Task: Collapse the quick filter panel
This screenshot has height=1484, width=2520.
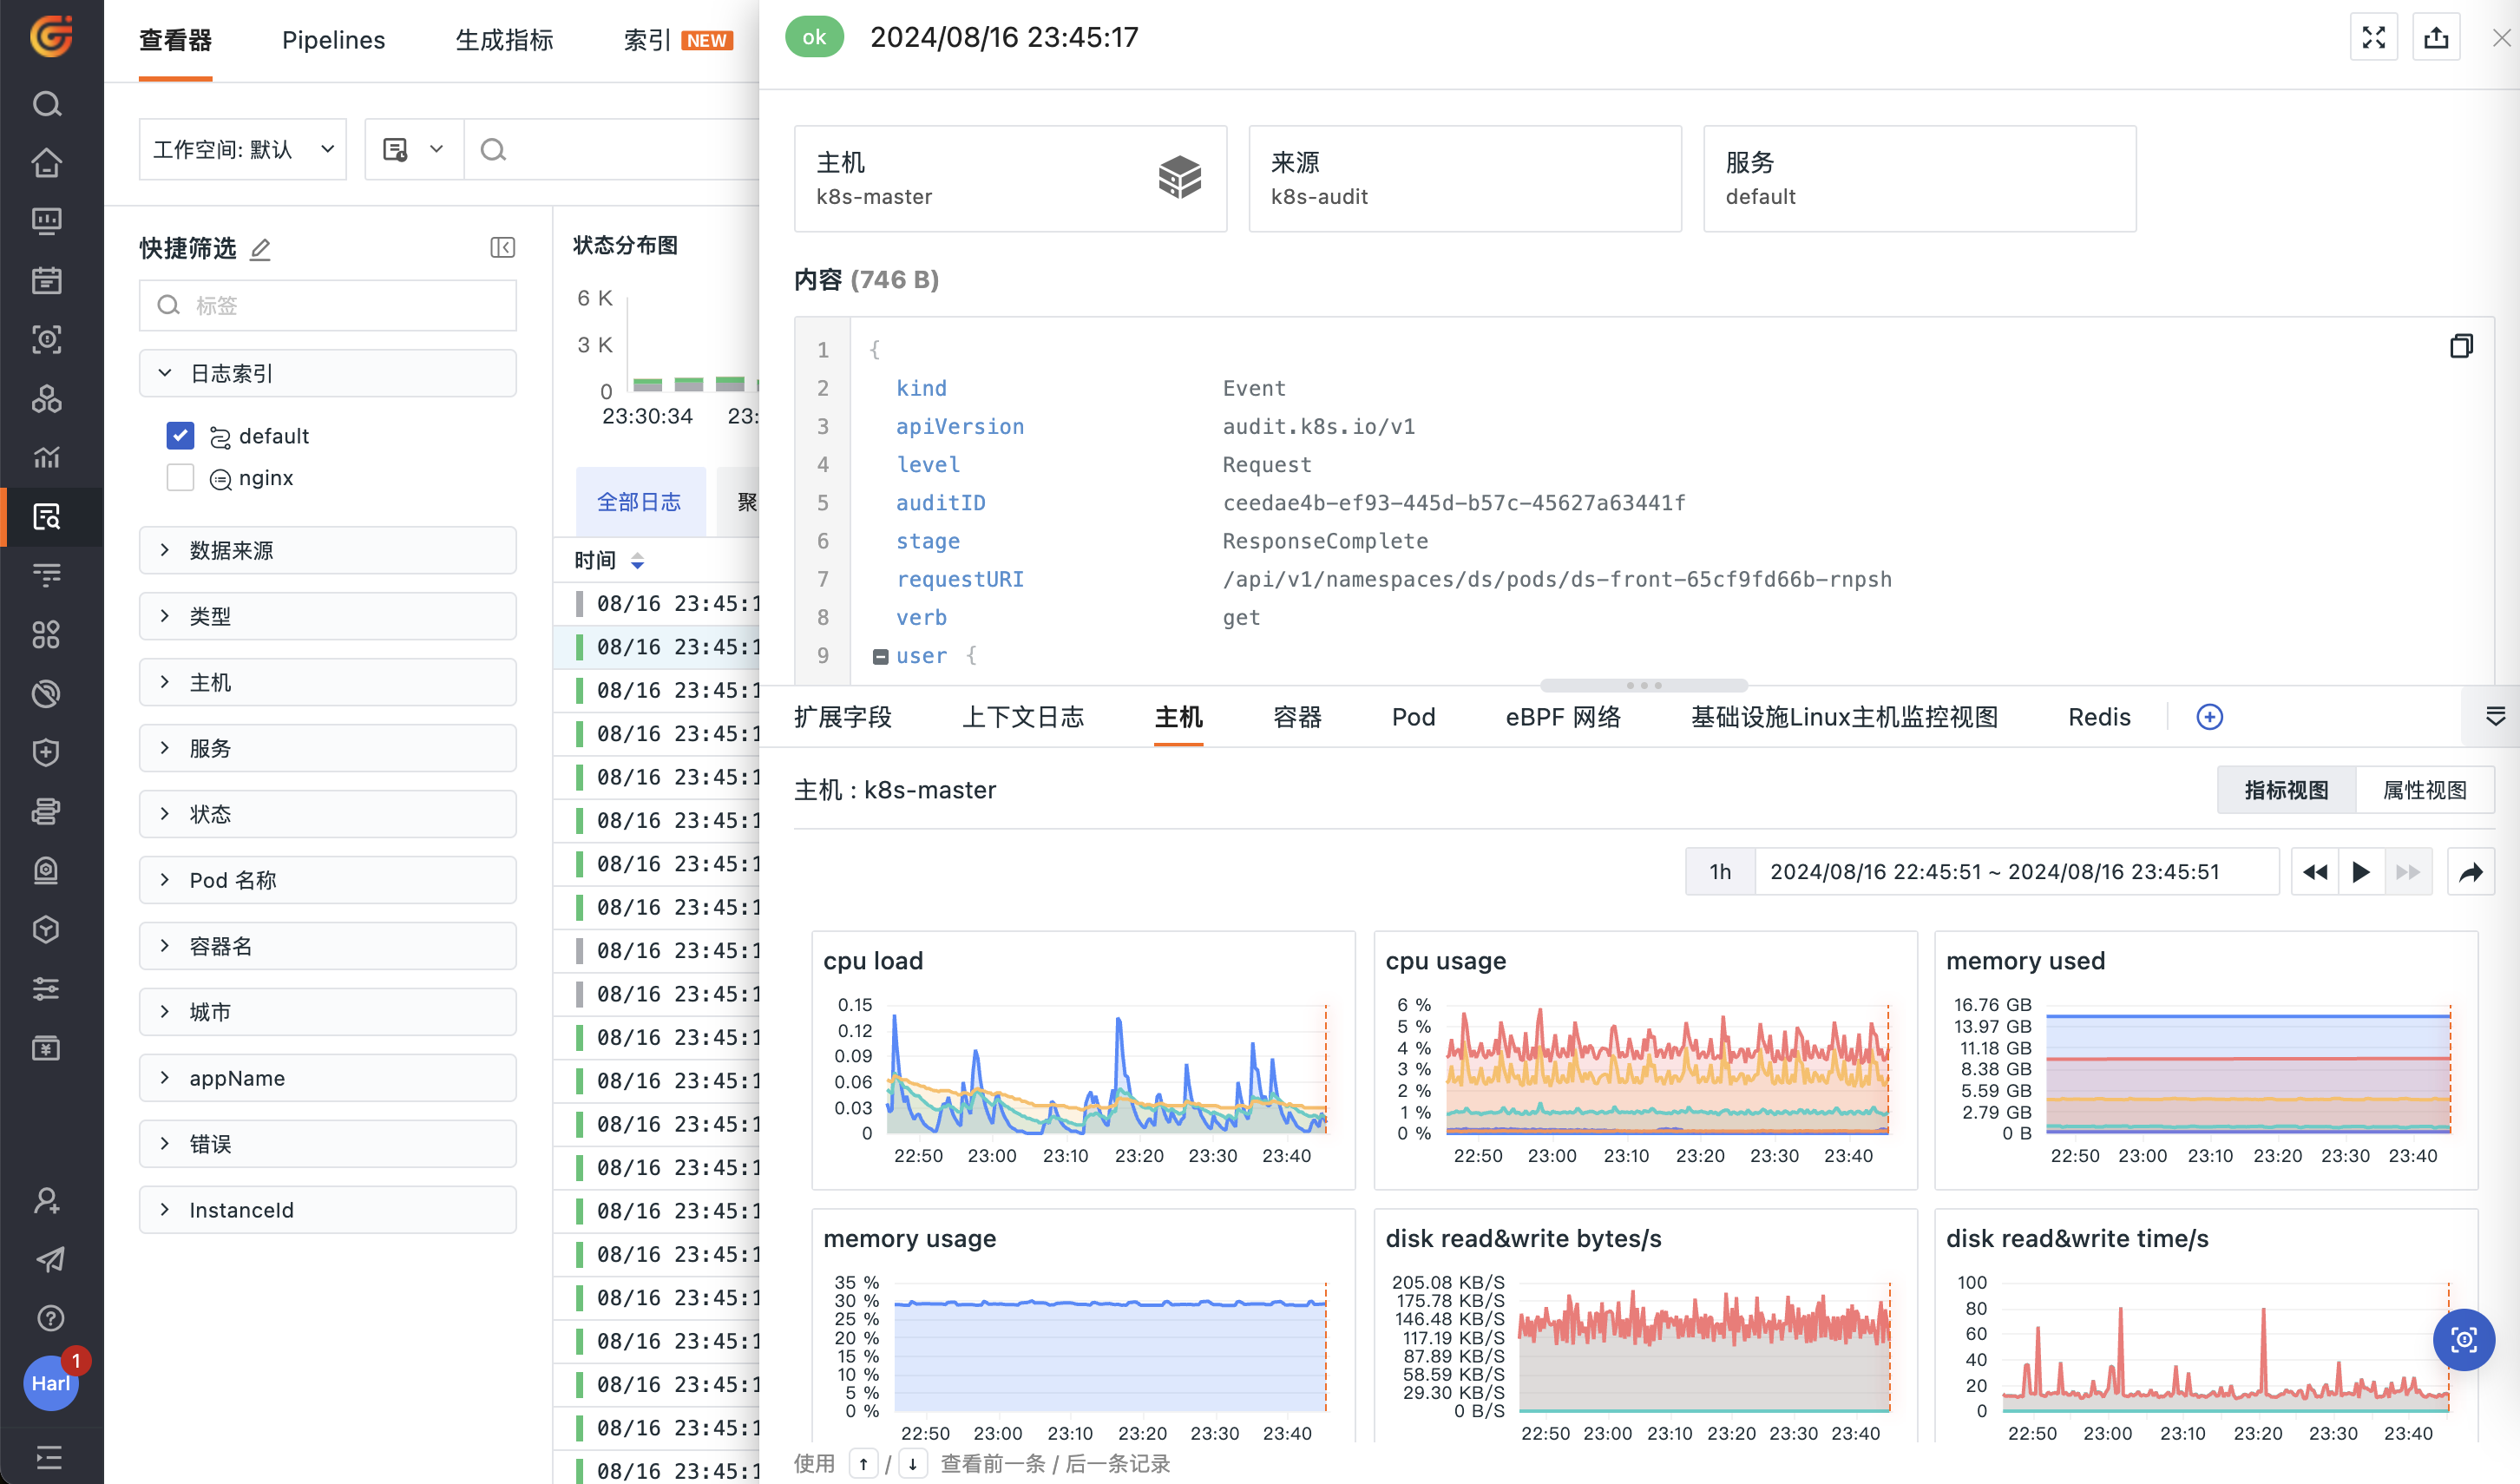Action: (x=502, y=248)
